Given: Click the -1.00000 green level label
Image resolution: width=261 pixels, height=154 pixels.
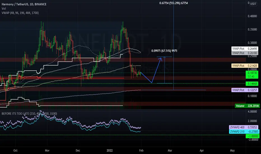Looking at the screenshot, I should (x=253, y=136).
